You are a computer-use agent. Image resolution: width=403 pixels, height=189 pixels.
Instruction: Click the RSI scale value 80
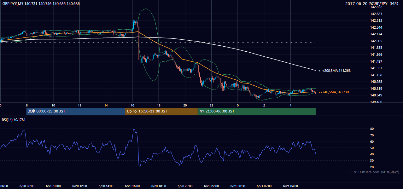372,129
